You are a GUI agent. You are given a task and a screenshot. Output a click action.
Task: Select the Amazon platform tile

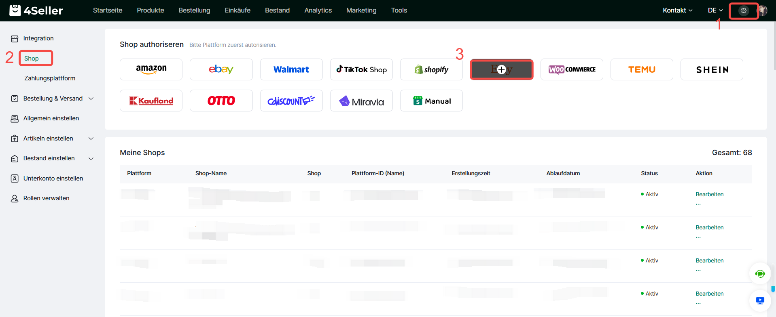[151, 69]
